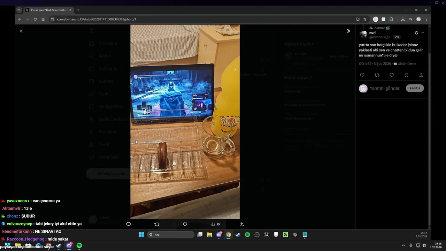Click the Üye member badge

click(397, 37)
